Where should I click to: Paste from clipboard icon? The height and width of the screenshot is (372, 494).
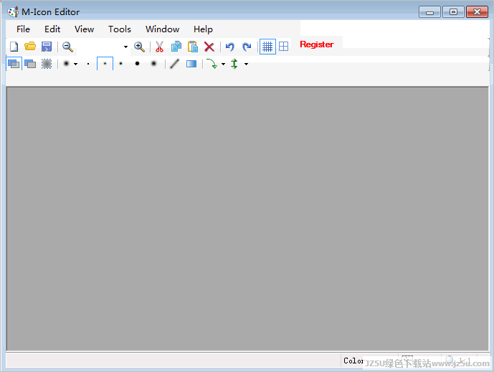[192, 47]
